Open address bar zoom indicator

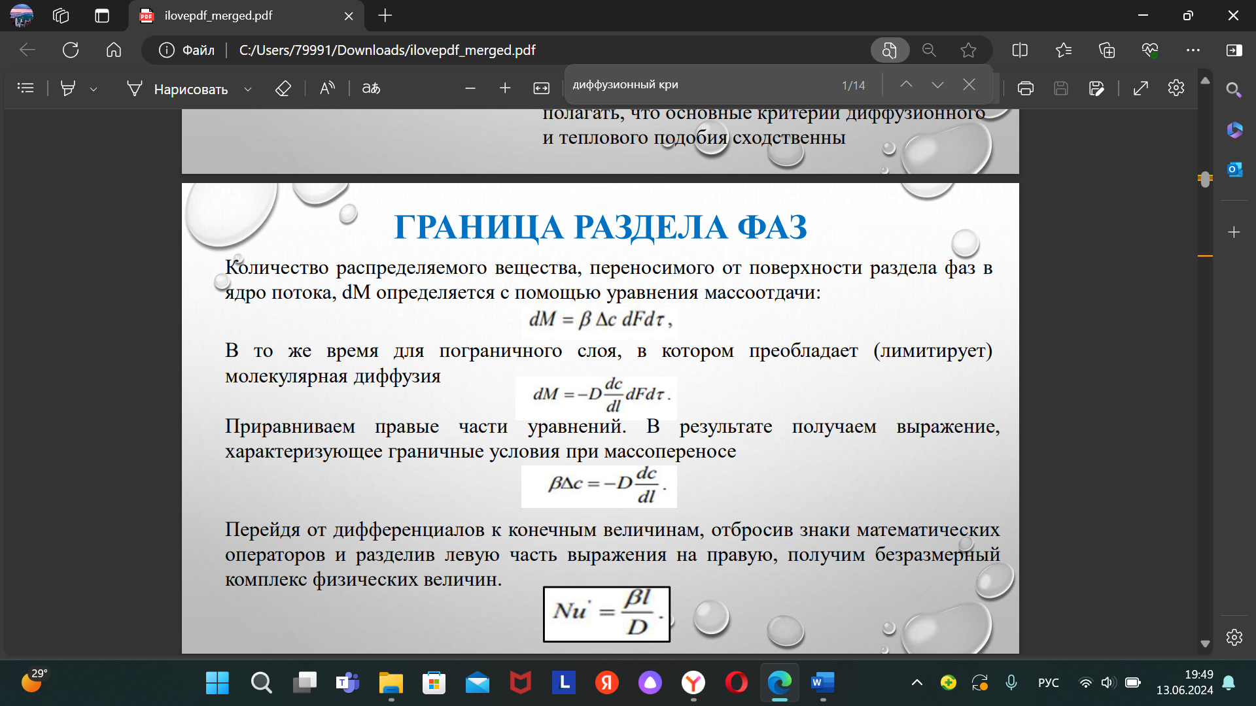(x=929, y=50)
